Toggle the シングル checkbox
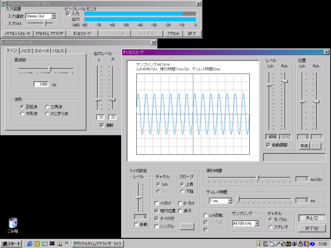 point(157,227)
